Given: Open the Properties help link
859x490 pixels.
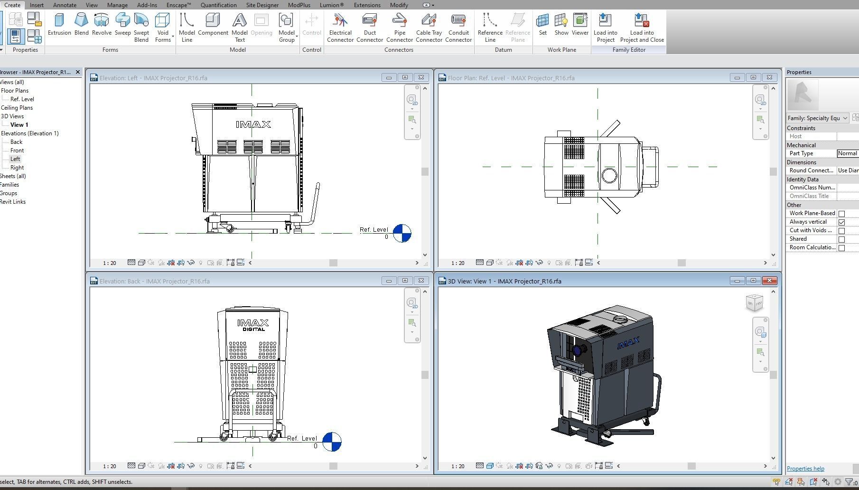Looking at the screenshot, I should tap(805, 469).
